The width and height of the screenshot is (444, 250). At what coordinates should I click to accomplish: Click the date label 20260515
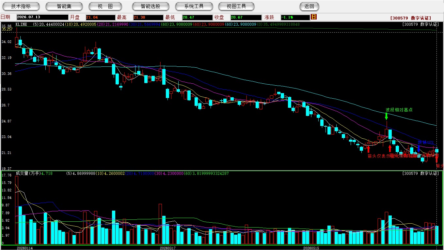(311, 248)
